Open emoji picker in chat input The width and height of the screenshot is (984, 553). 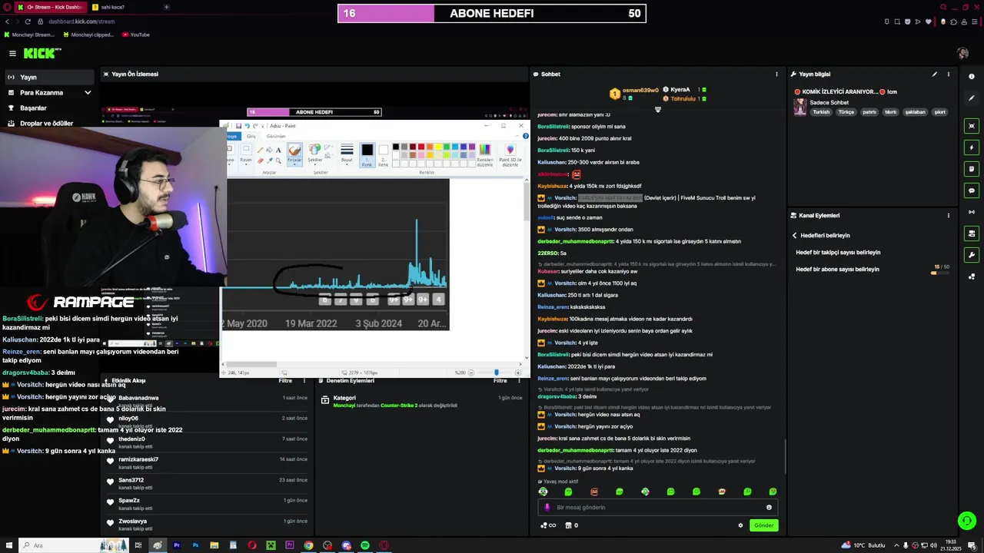(769, 507)
